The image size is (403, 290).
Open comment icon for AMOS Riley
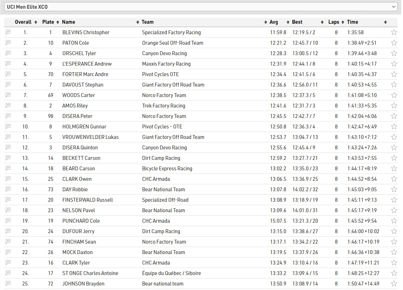(8, 105)
